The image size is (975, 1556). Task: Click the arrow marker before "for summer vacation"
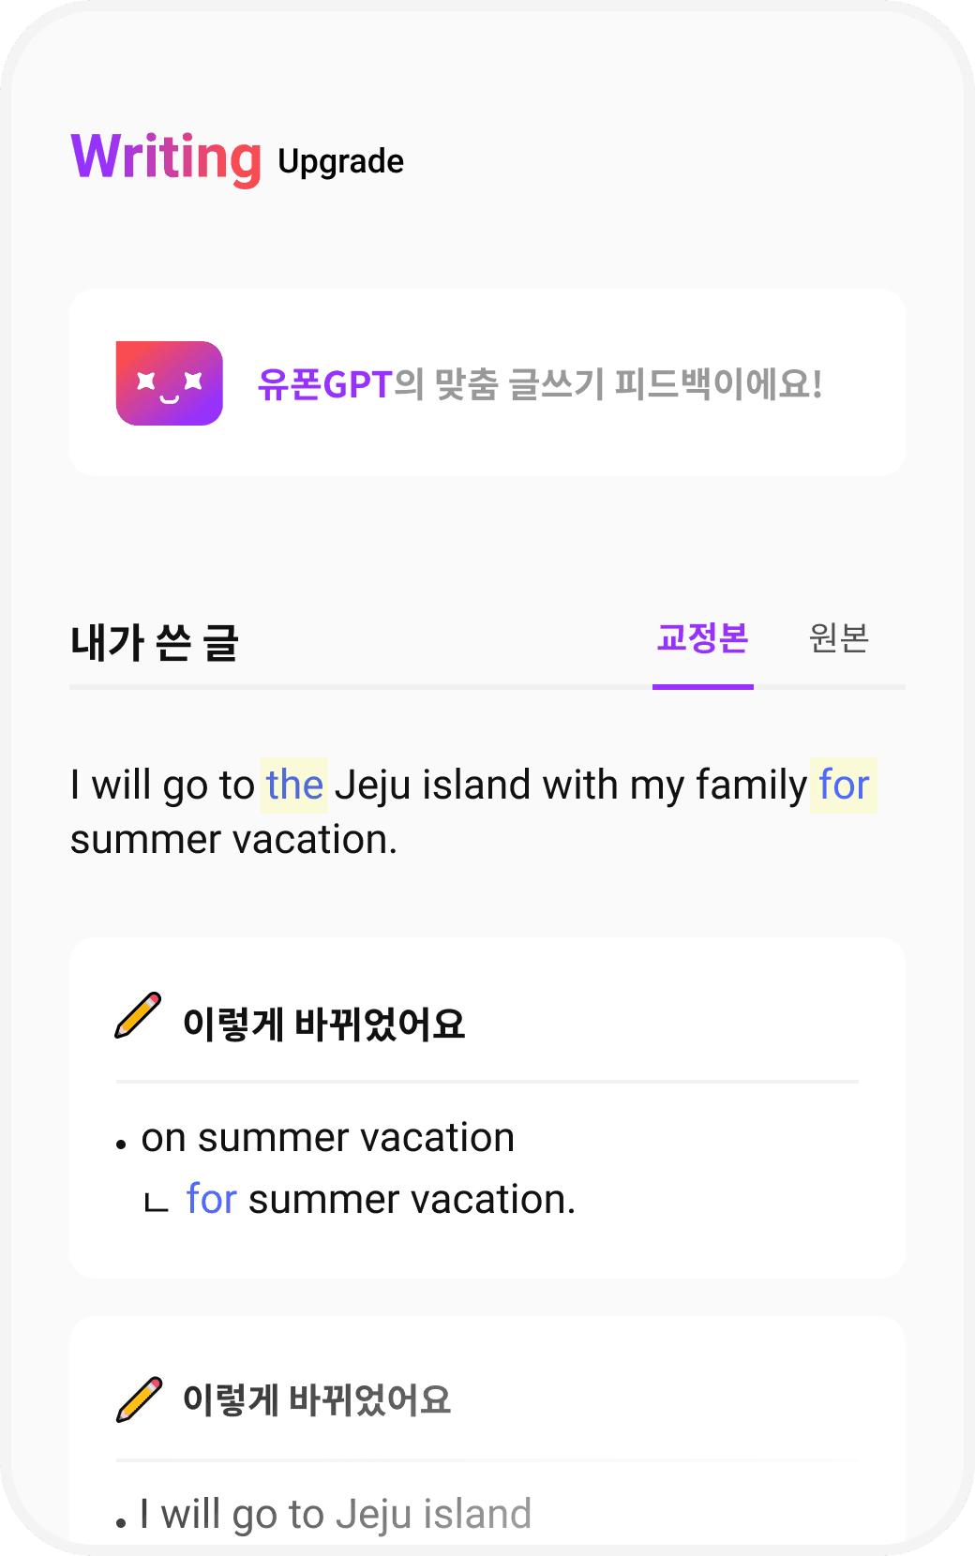coord(157,1204)
